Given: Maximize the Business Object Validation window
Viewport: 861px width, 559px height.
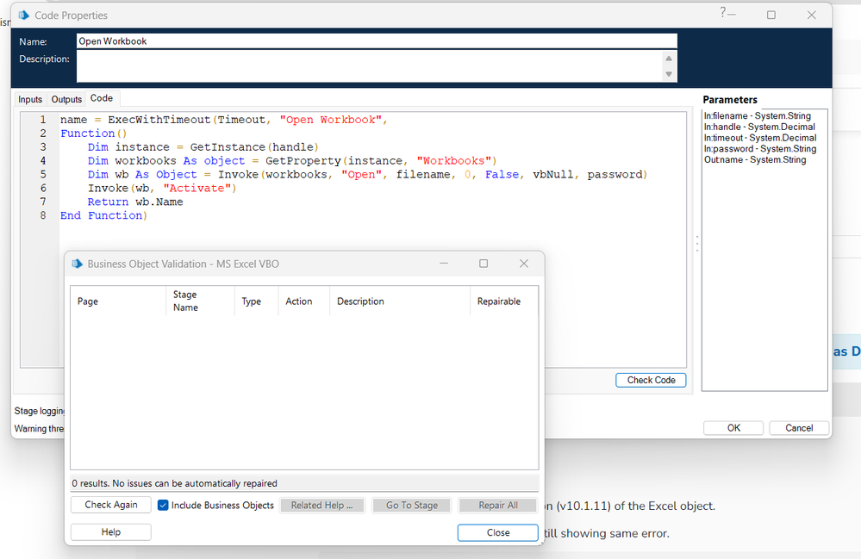Looking at the screenshot, I should tap(484, 264).
